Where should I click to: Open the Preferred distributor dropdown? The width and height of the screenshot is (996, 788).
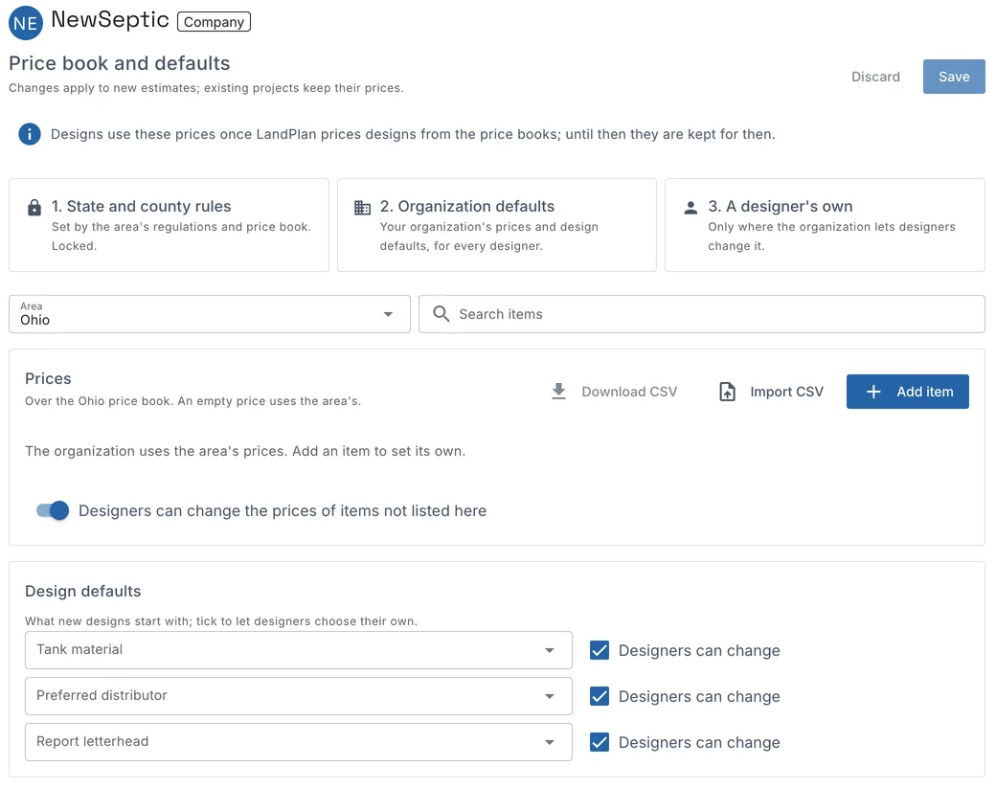pyautogui.click(x=299, y=695)
